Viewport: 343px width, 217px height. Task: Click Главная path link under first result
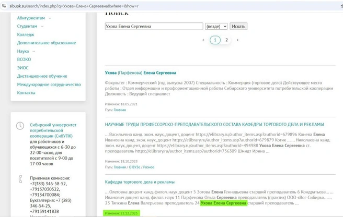coord(120,110)
